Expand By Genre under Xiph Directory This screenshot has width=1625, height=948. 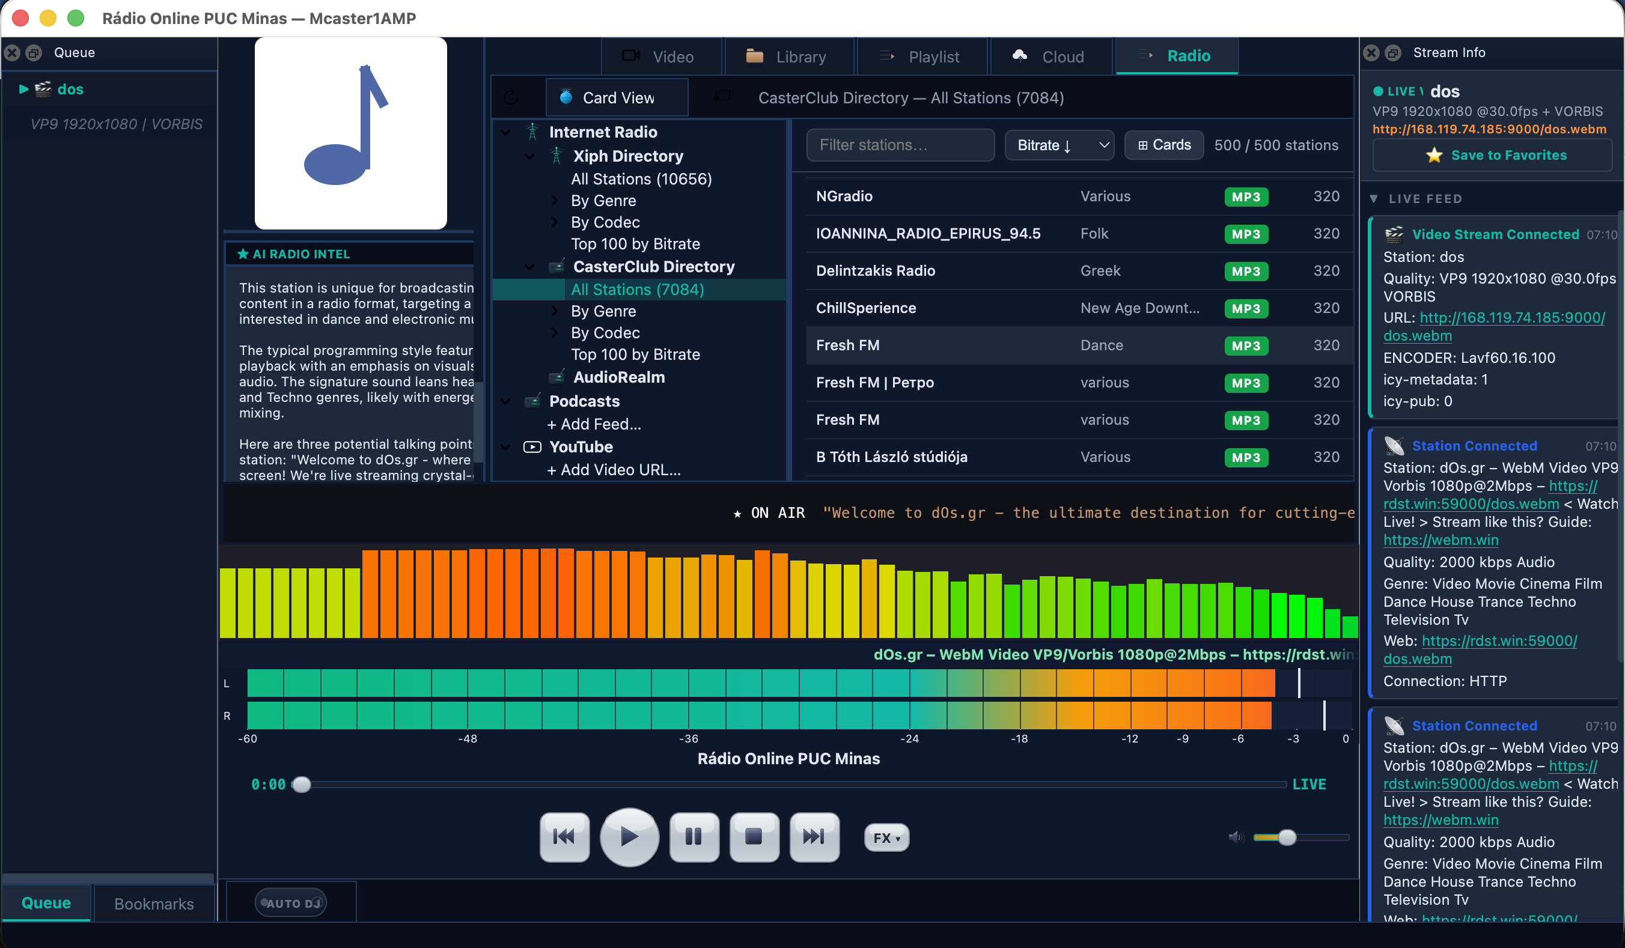click(x=555, y=201)
